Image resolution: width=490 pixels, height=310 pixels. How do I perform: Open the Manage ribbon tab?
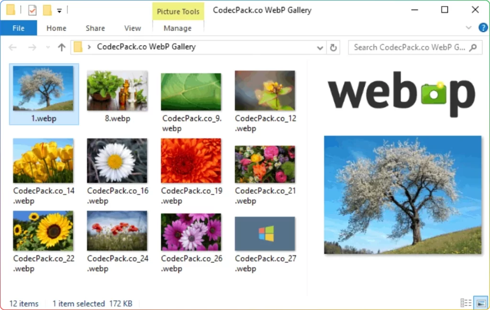coord(178,28)
